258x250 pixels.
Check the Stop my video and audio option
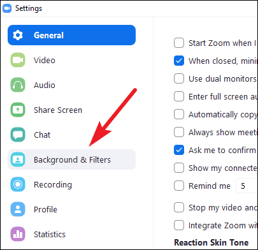(179, 207)
